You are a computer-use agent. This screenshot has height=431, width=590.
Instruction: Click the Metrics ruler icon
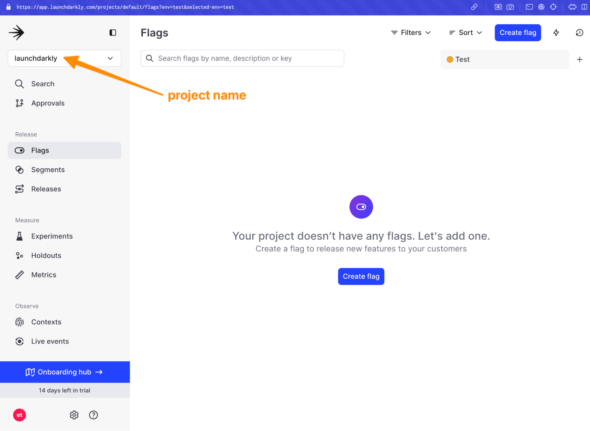[19, 275]
